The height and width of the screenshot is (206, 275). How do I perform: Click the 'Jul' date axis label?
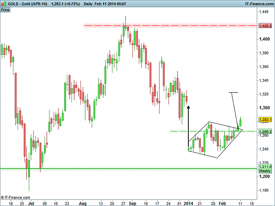(x=31, y=203)
